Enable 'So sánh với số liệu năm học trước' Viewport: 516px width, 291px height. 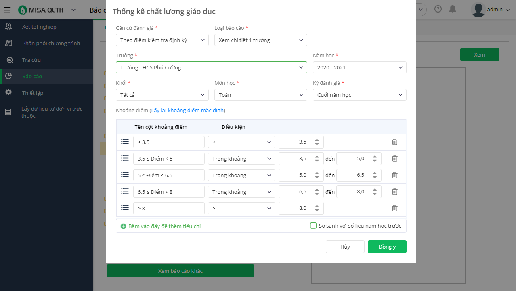click(313, 226)
